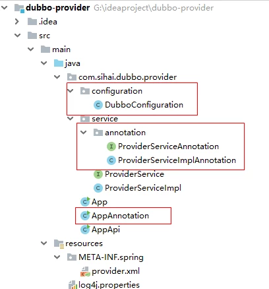This screenshot has width=269, height=289.
Task: Select the com.sihai.dubbo.provider package
Action: pos(127,77)
